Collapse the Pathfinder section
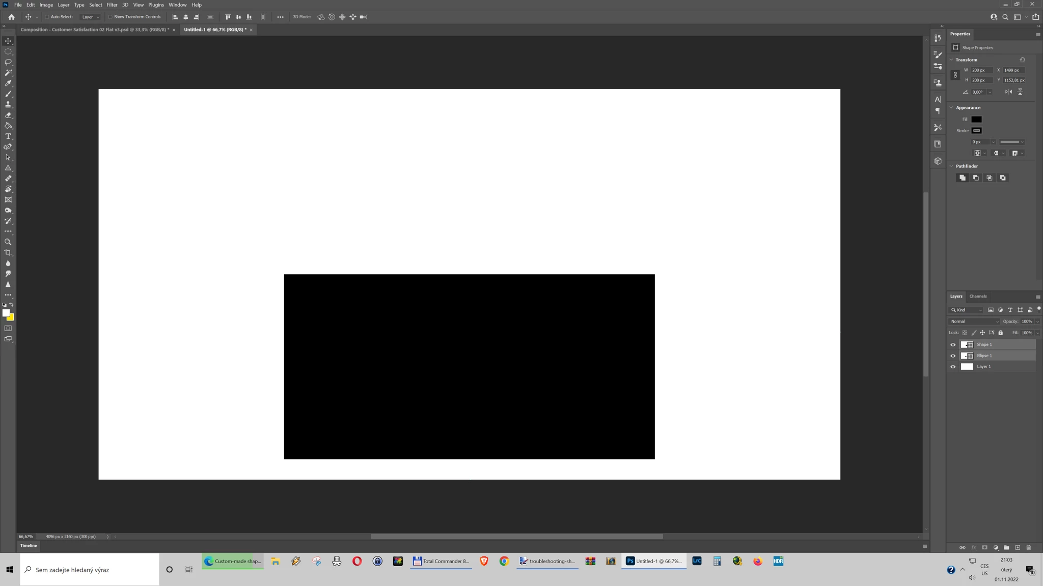The image size is (1043, 586). point(951,166)
